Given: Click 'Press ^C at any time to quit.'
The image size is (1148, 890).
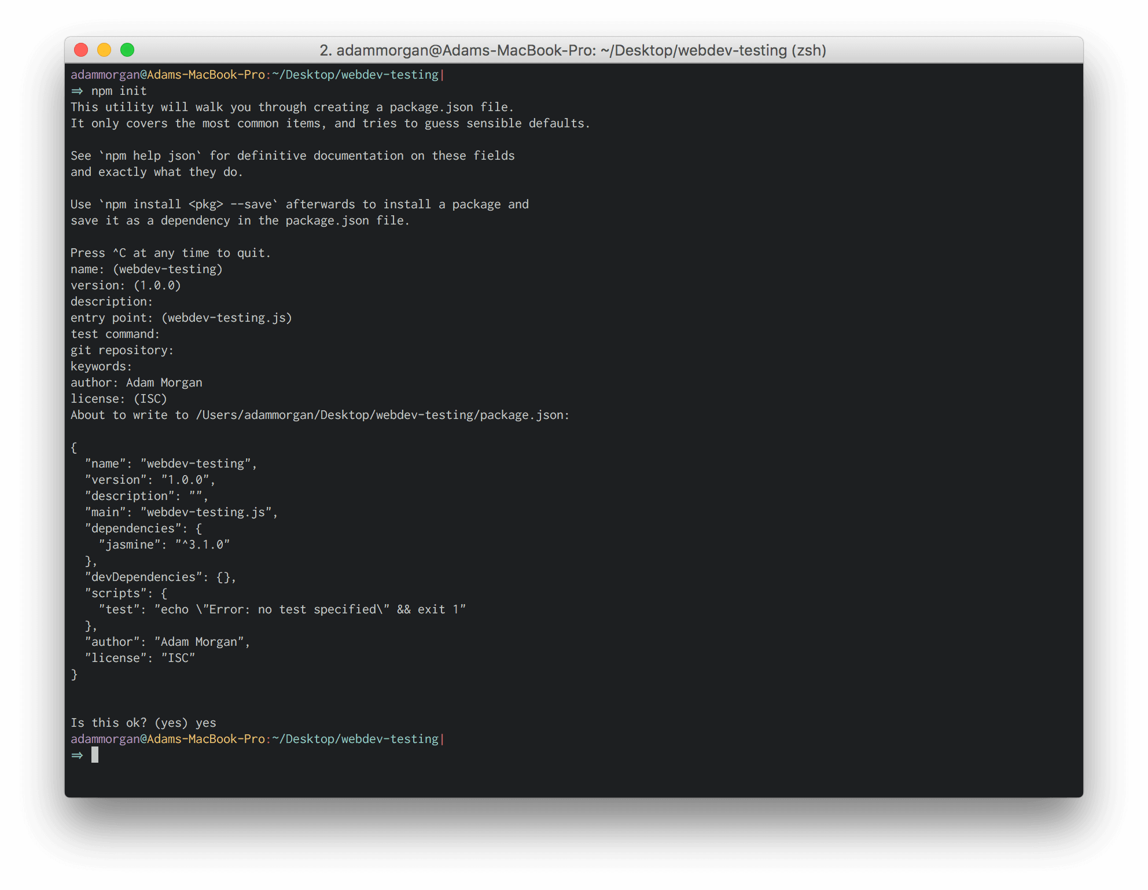Looking at the screenshot, I should coord(171,253).
